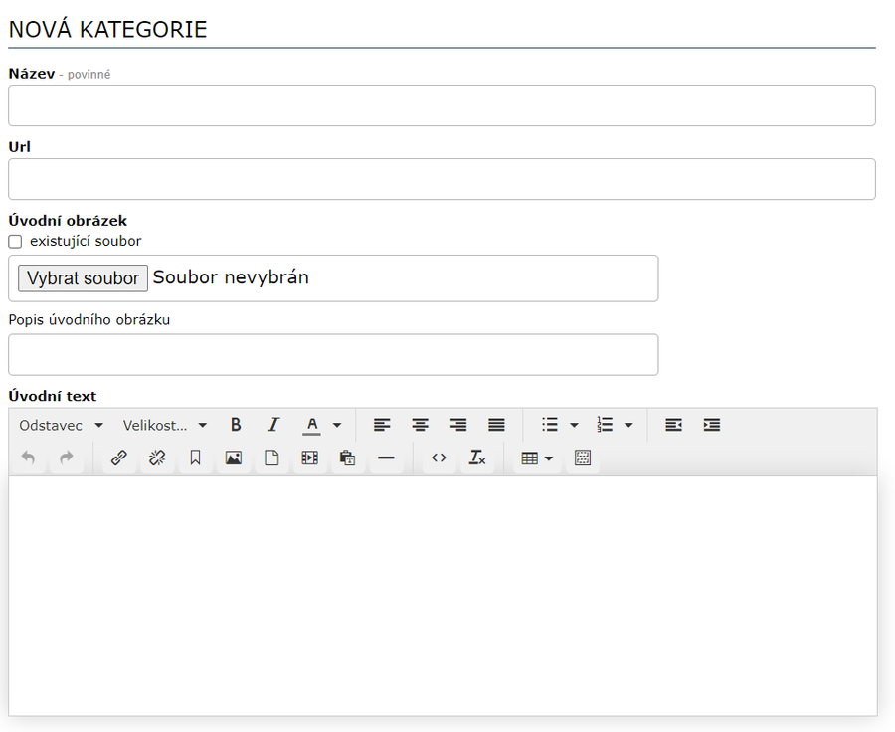Open the insert image dialog
895x732 pixels.
[x=233, y=458]
